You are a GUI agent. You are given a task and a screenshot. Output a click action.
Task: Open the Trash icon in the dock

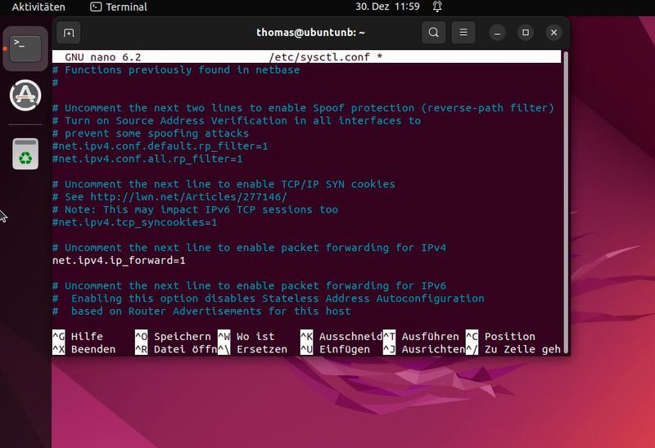[25, 154]
